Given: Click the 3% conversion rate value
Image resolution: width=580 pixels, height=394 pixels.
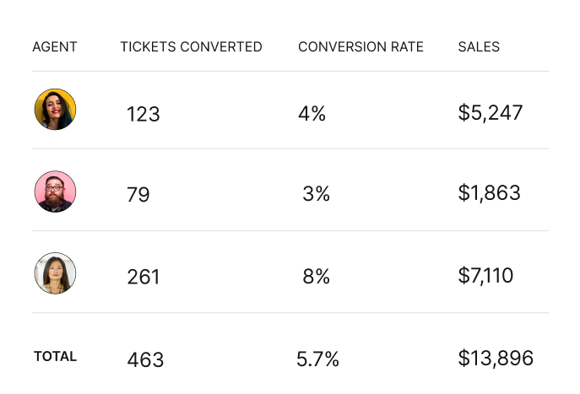Looking at the screenshot, I should click(316, 194).
